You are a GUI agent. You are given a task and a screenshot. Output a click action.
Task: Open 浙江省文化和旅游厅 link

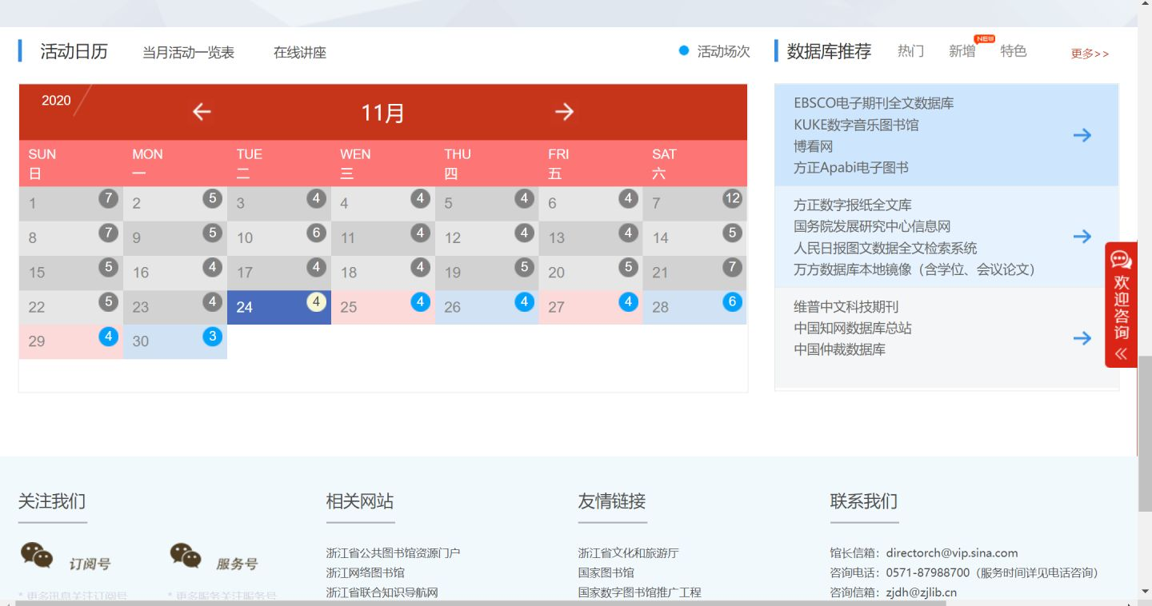click(629, 552)
